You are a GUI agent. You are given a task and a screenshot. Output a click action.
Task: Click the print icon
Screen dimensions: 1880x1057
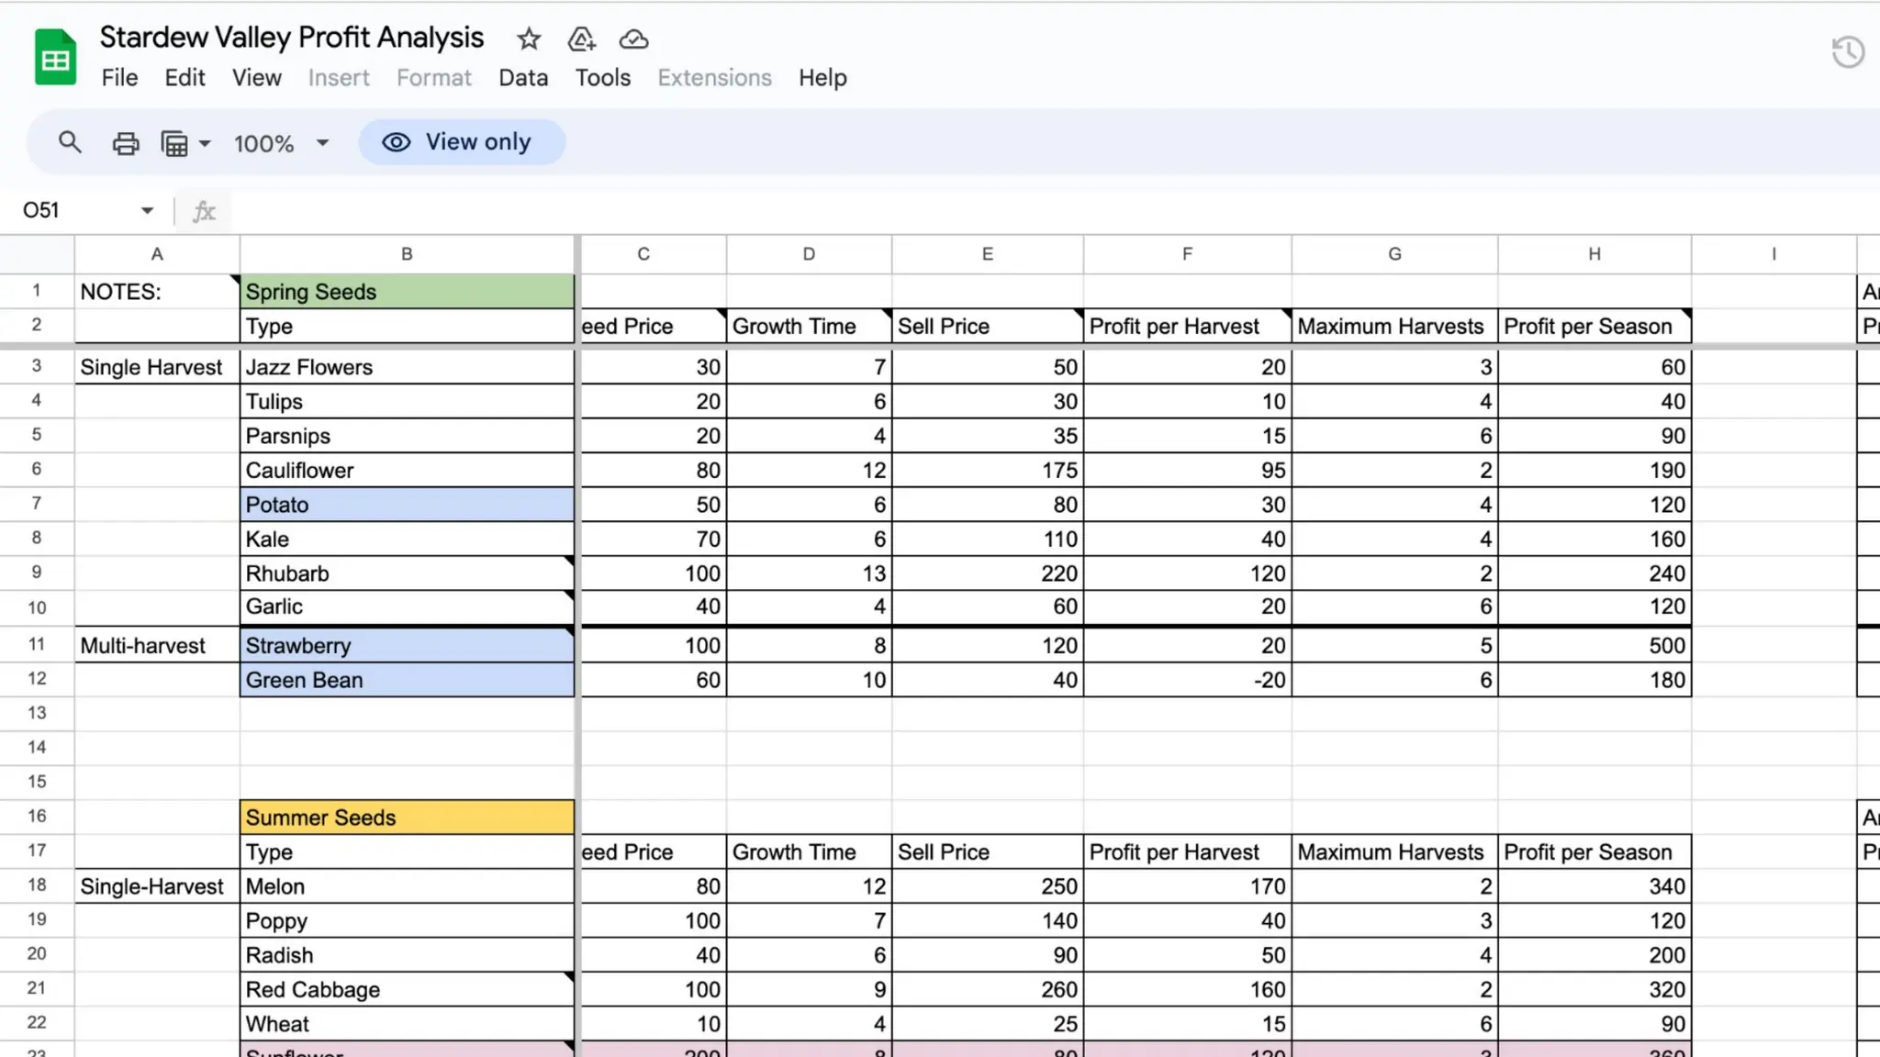pos(125,143)
